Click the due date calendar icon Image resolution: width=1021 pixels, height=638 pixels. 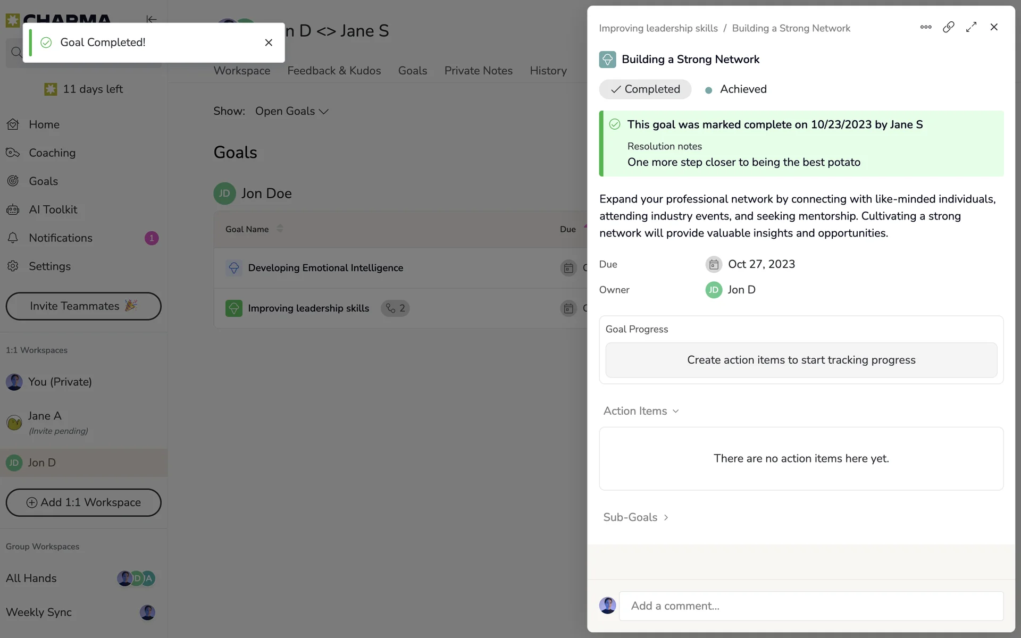713,264
